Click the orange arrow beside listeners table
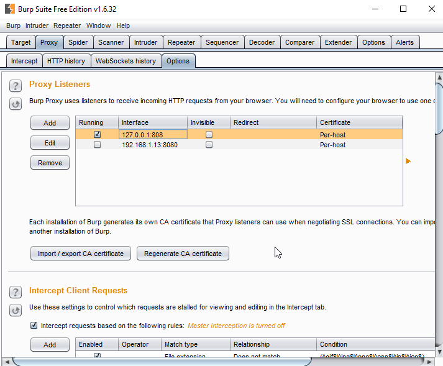Screen dimensions: 443x366 [408, 161]
